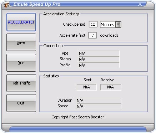Click the Check period label
Image resolution: width=156 pixels, height=133 pixels.
(x=74, y=24)
